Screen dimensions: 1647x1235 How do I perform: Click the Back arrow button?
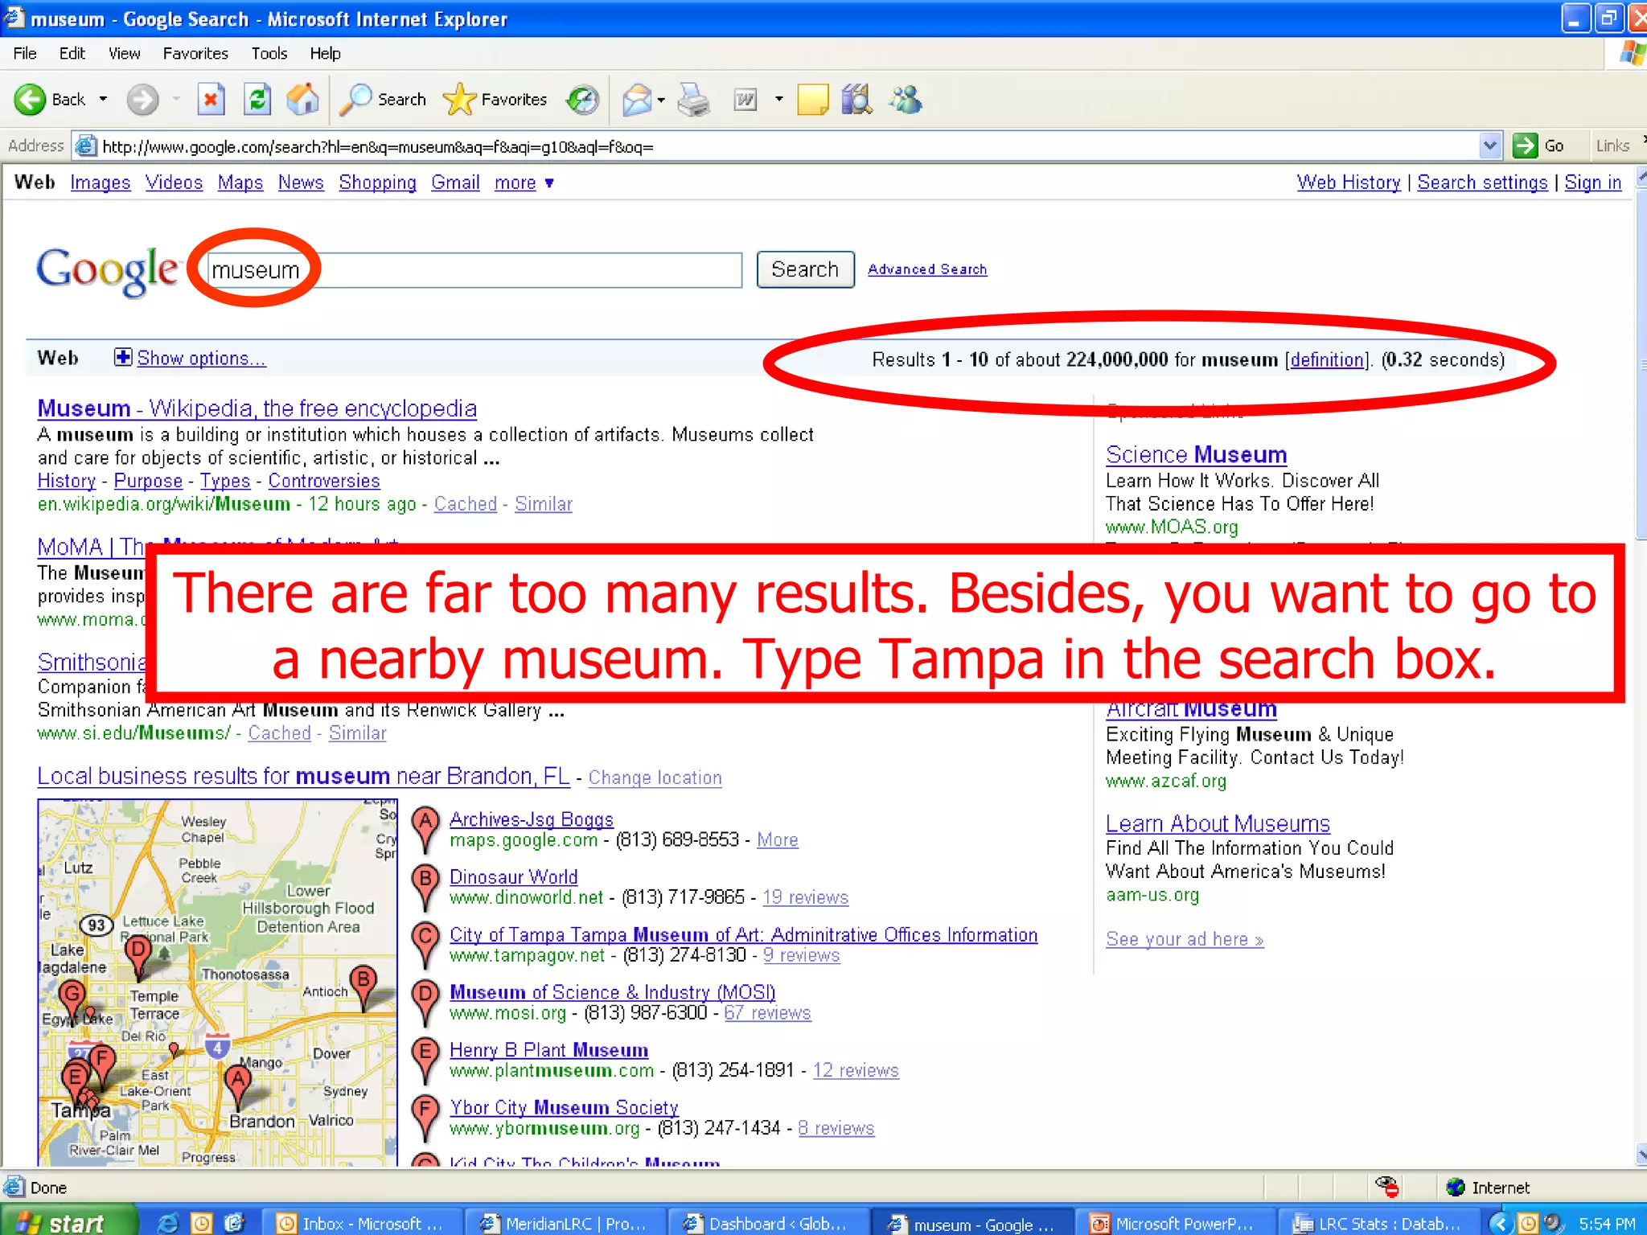pyautogui.click(x=31, y=100)
